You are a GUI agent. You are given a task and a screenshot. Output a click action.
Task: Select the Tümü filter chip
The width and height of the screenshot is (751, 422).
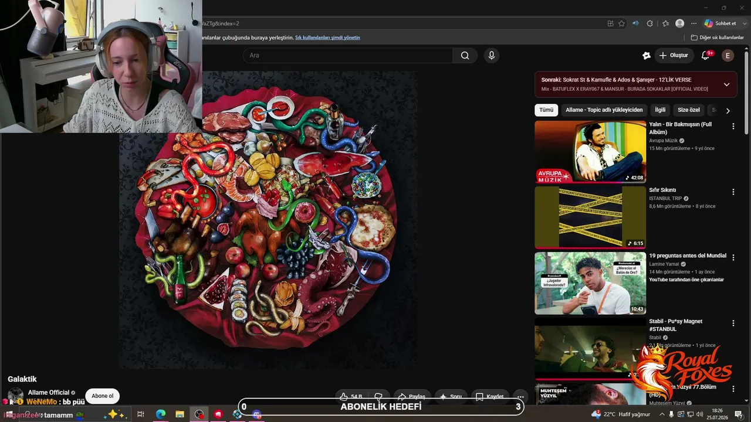(x=546, y=110)
